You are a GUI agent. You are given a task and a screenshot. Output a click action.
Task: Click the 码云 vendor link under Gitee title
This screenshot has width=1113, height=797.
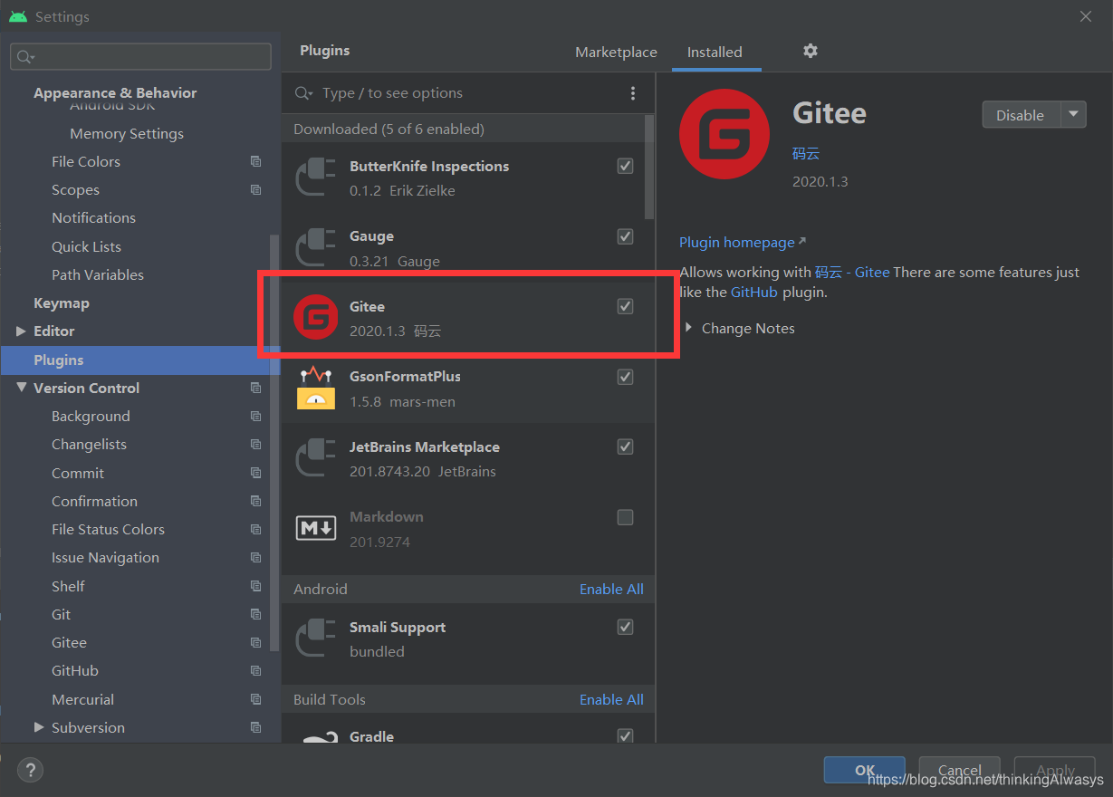806,154
